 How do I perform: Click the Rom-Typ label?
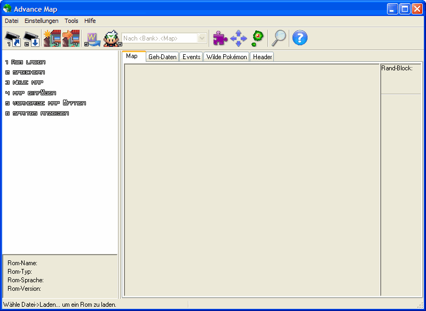(20, 272)
